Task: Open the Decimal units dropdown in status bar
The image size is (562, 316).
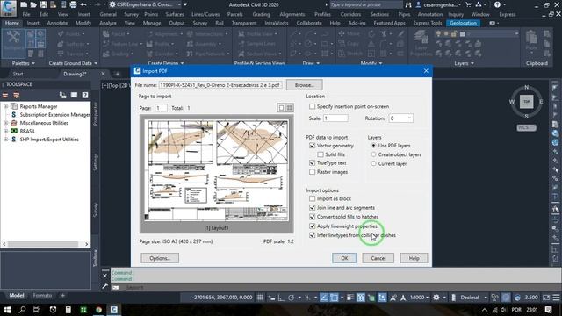Action: tap(486, 298)
